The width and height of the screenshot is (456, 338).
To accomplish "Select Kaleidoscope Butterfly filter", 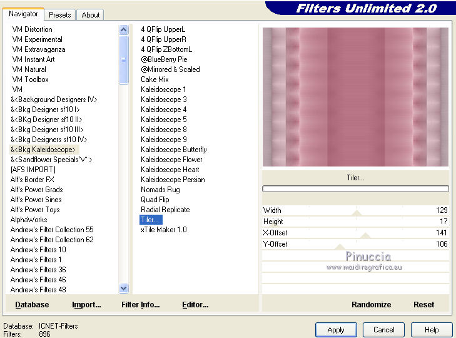I will [174, 150].
